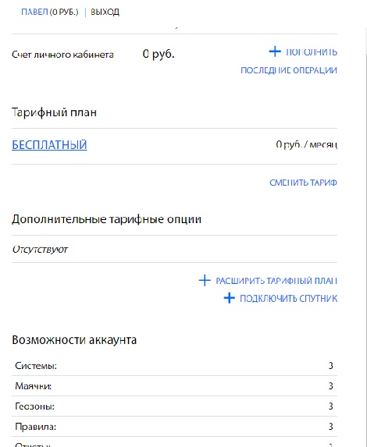
Task: Open ПОСЛЕДНИЕ ОПЕРАЦИИ history
Action: coord(289,70)
